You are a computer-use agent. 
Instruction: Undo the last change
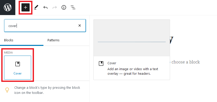(x=45, y=7)
